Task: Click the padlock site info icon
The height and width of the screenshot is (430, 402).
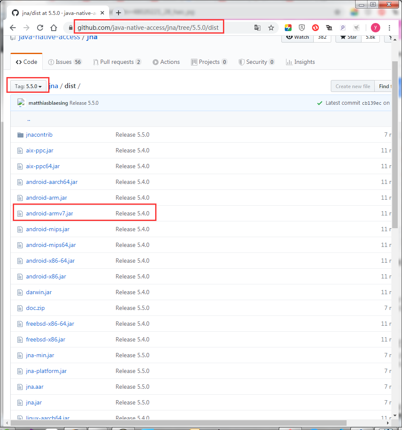Action: point(71,28)
